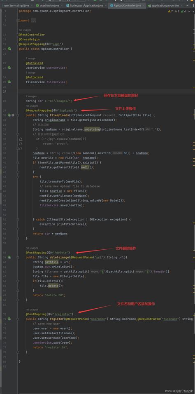
Task: Click fileService.save(newfile) statement
Action: coord(62,205)
